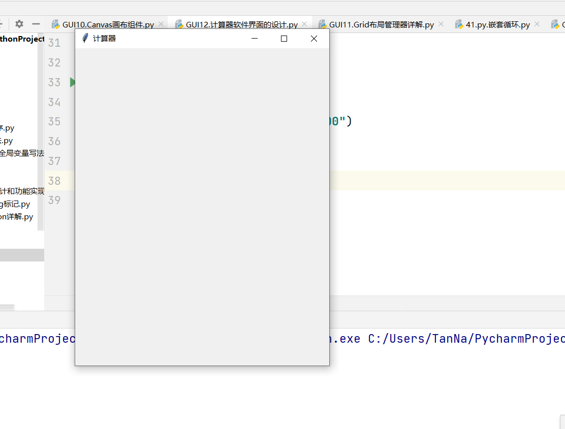Close the 计算器 window
The width and height of the screenshot is (565, 429).
(314, 39)
